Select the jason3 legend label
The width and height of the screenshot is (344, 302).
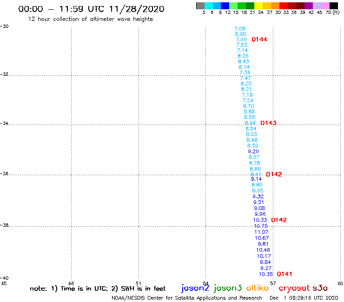pyautogui.click(x=228, y=288)
